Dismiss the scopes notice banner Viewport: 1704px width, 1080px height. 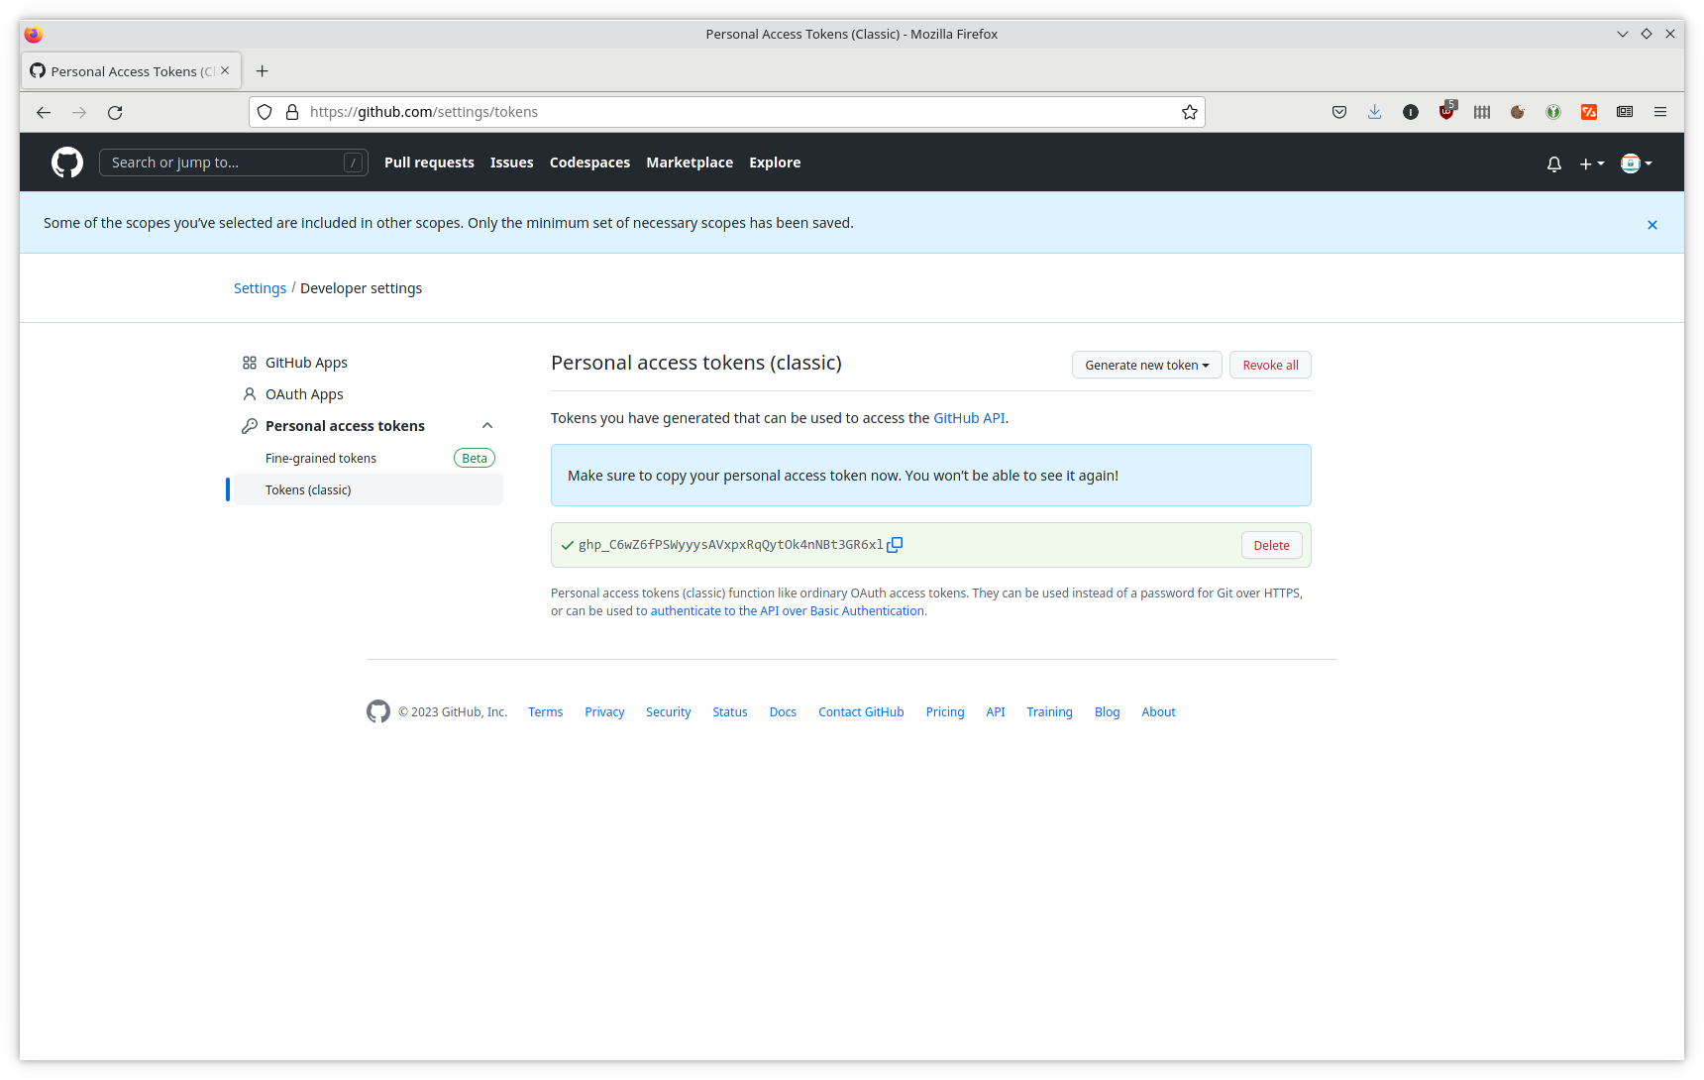(x=1651, y=225)
